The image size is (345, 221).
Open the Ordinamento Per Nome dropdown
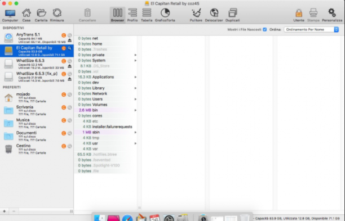pyautogui.click(x=311, y=29)
